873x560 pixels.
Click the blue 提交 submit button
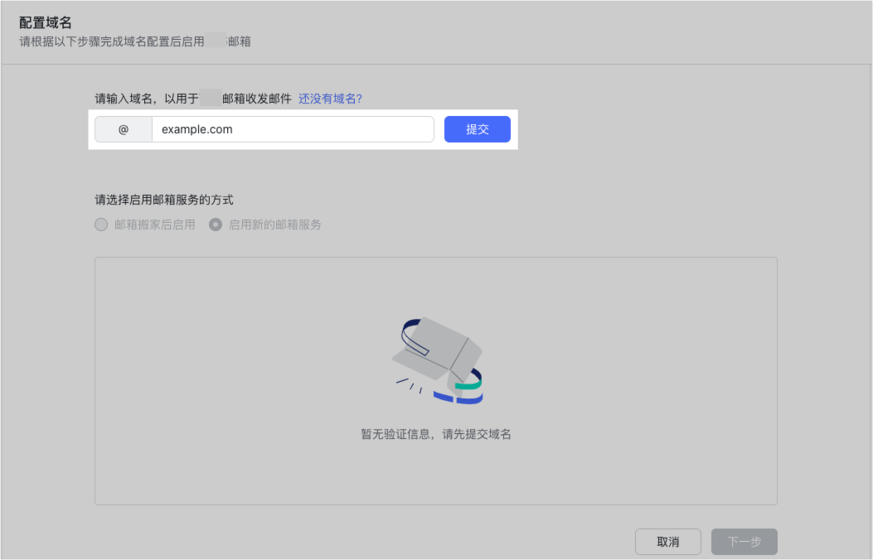click(x=477, y=129)
